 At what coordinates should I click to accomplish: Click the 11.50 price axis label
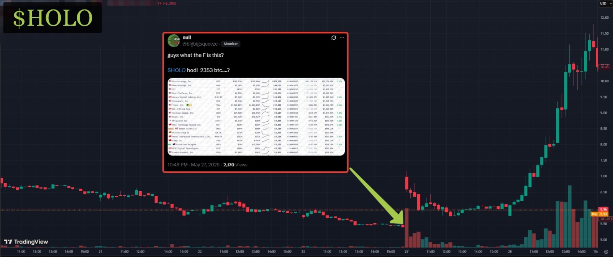click(x=604, y=34)
